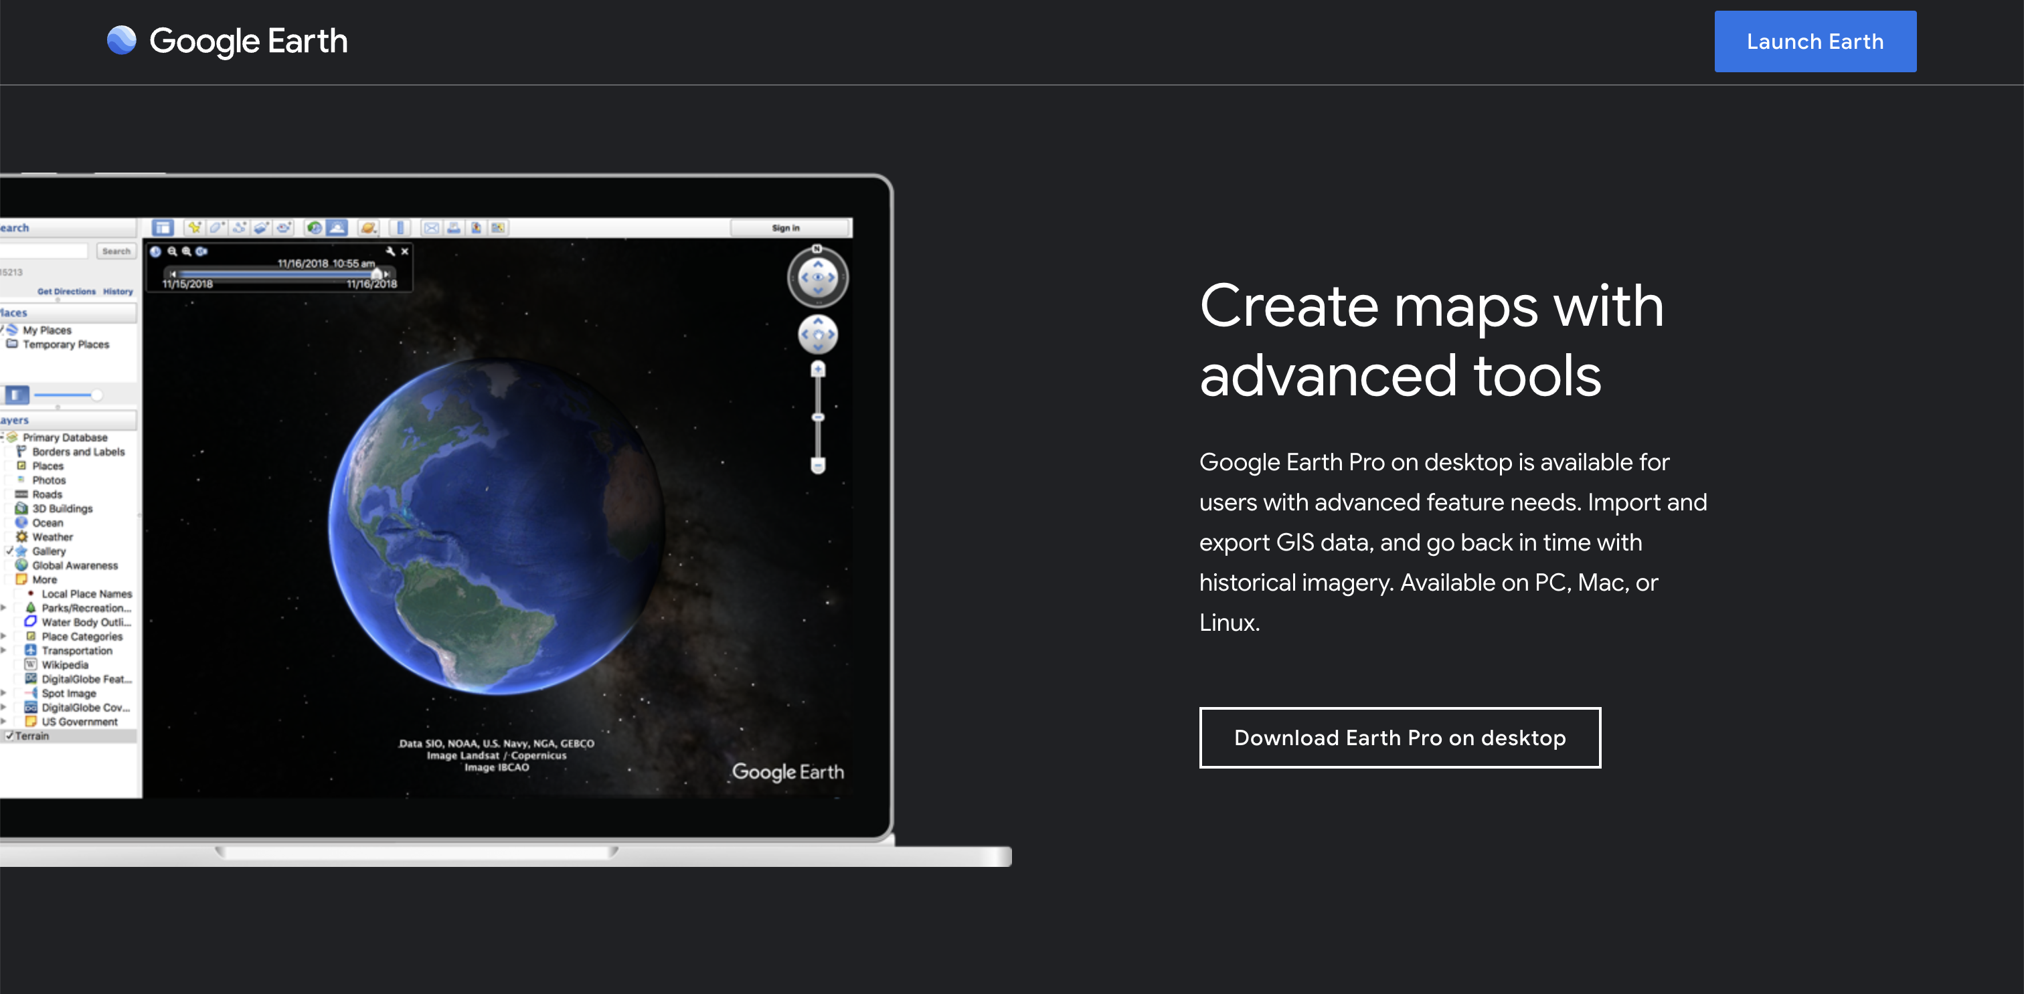Viewport: 2024px width, 994px height.
Task: Open the planets switcher (Saturn icon)
Action: (369, 227)
